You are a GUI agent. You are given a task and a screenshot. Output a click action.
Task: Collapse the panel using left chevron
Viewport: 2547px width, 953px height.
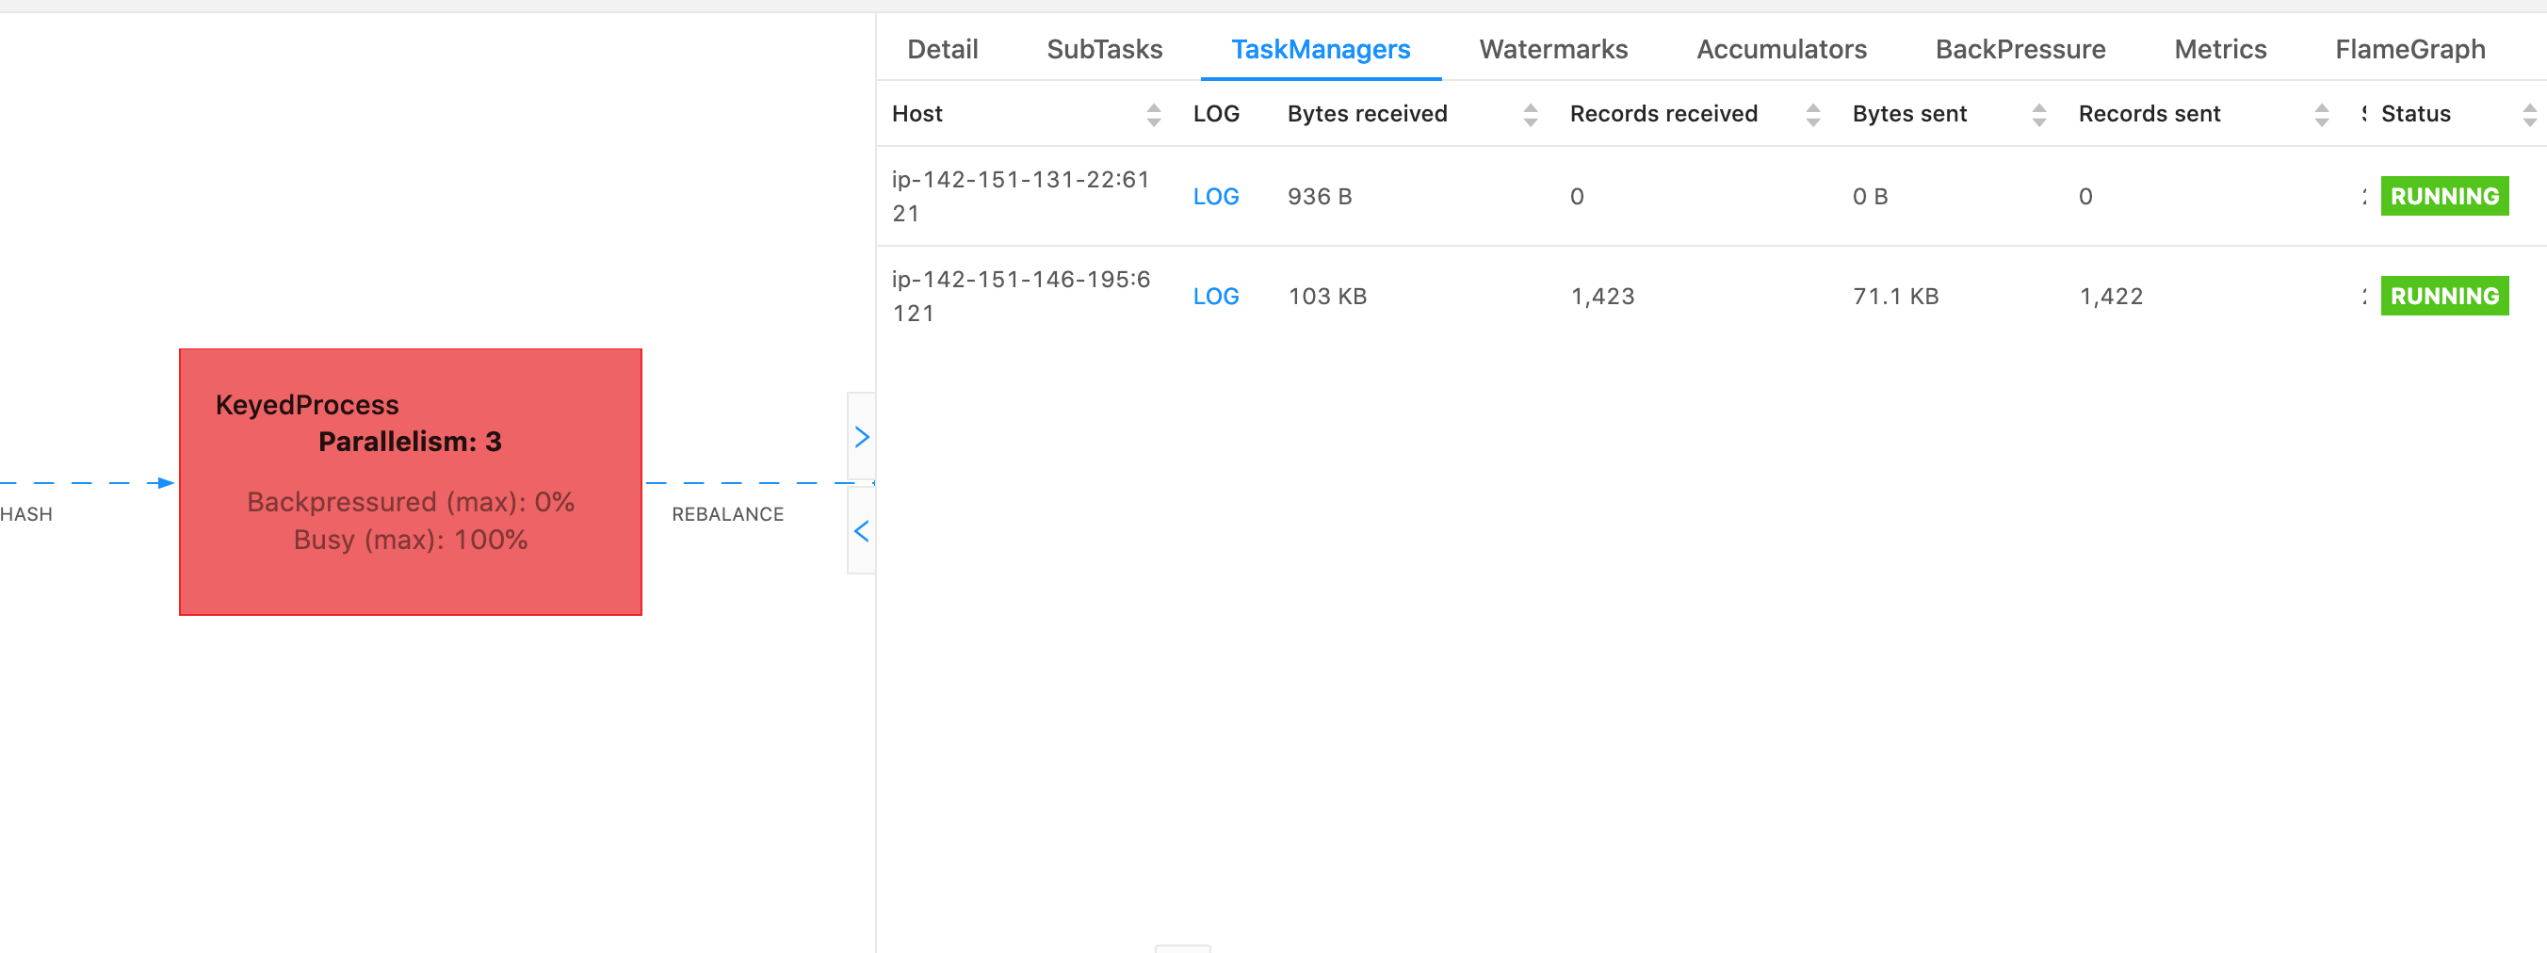click(862, 531)
